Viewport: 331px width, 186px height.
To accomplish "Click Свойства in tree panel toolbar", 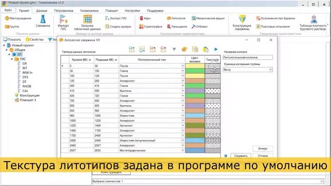I will point(35,39).
